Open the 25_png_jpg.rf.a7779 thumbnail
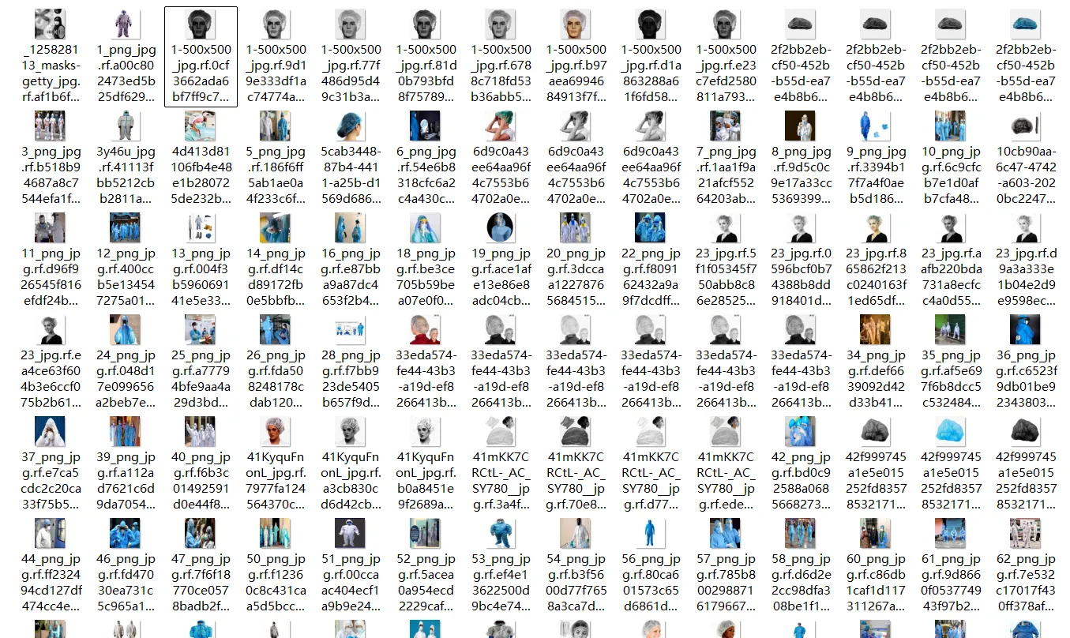This screenshot has width=1070, height=638. tap(201, 330)
